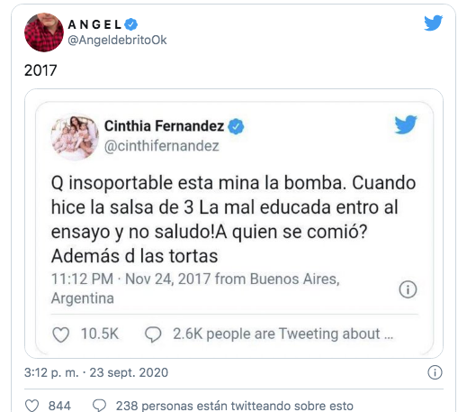Open info icon in quoted tweet
Image resolution: width=467 pixels, height=412 pixels.
(408, 289)
